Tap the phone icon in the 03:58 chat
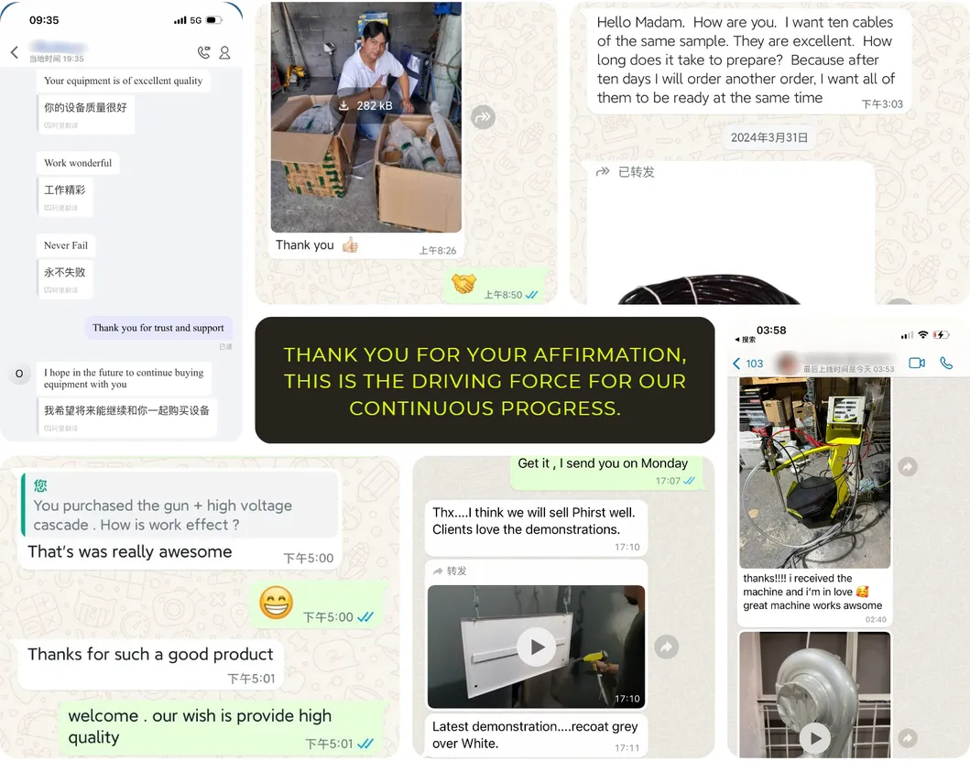Screen dimensions: 970x761 tap(946, 364)
